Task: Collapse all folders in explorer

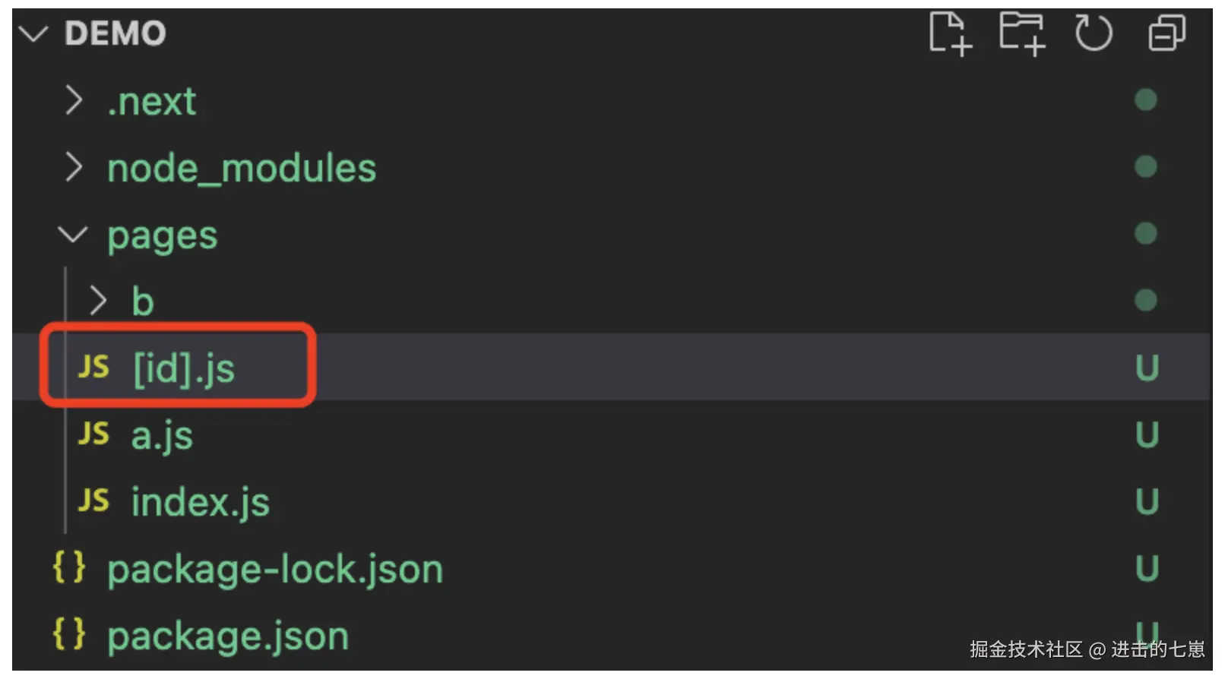Action: pyautogui.click(x=1166, y=34)
